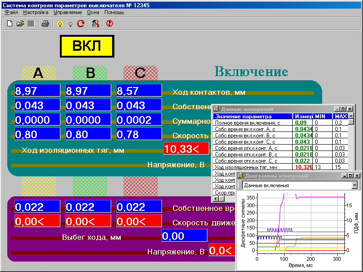Select the Полное время включения, с row
Screen dimensions: 363x272
tap(280, 122)
